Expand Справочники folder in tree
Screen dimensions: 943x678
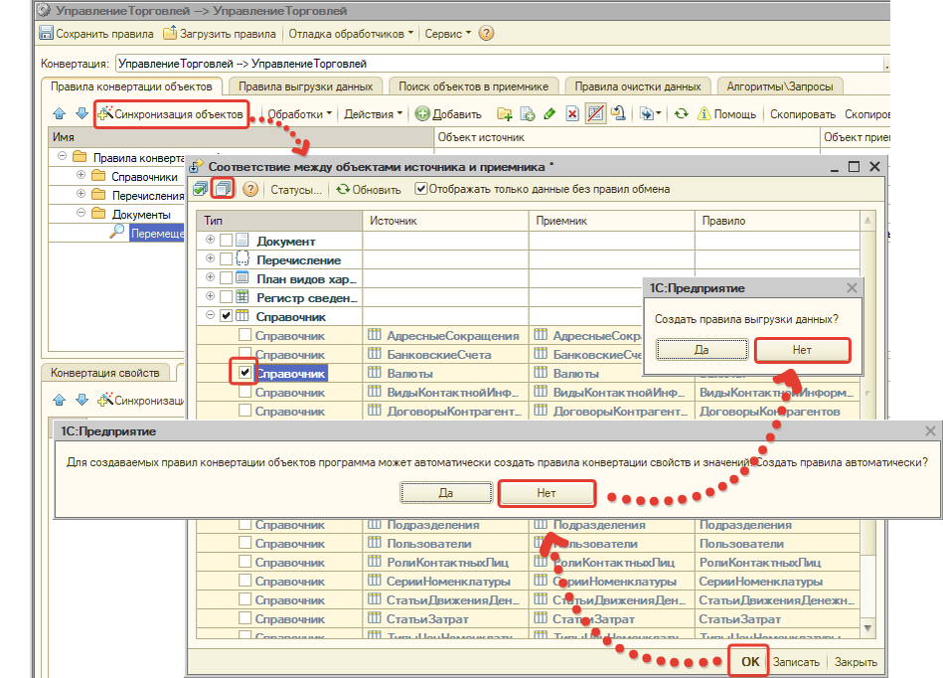tap(80, 176)
